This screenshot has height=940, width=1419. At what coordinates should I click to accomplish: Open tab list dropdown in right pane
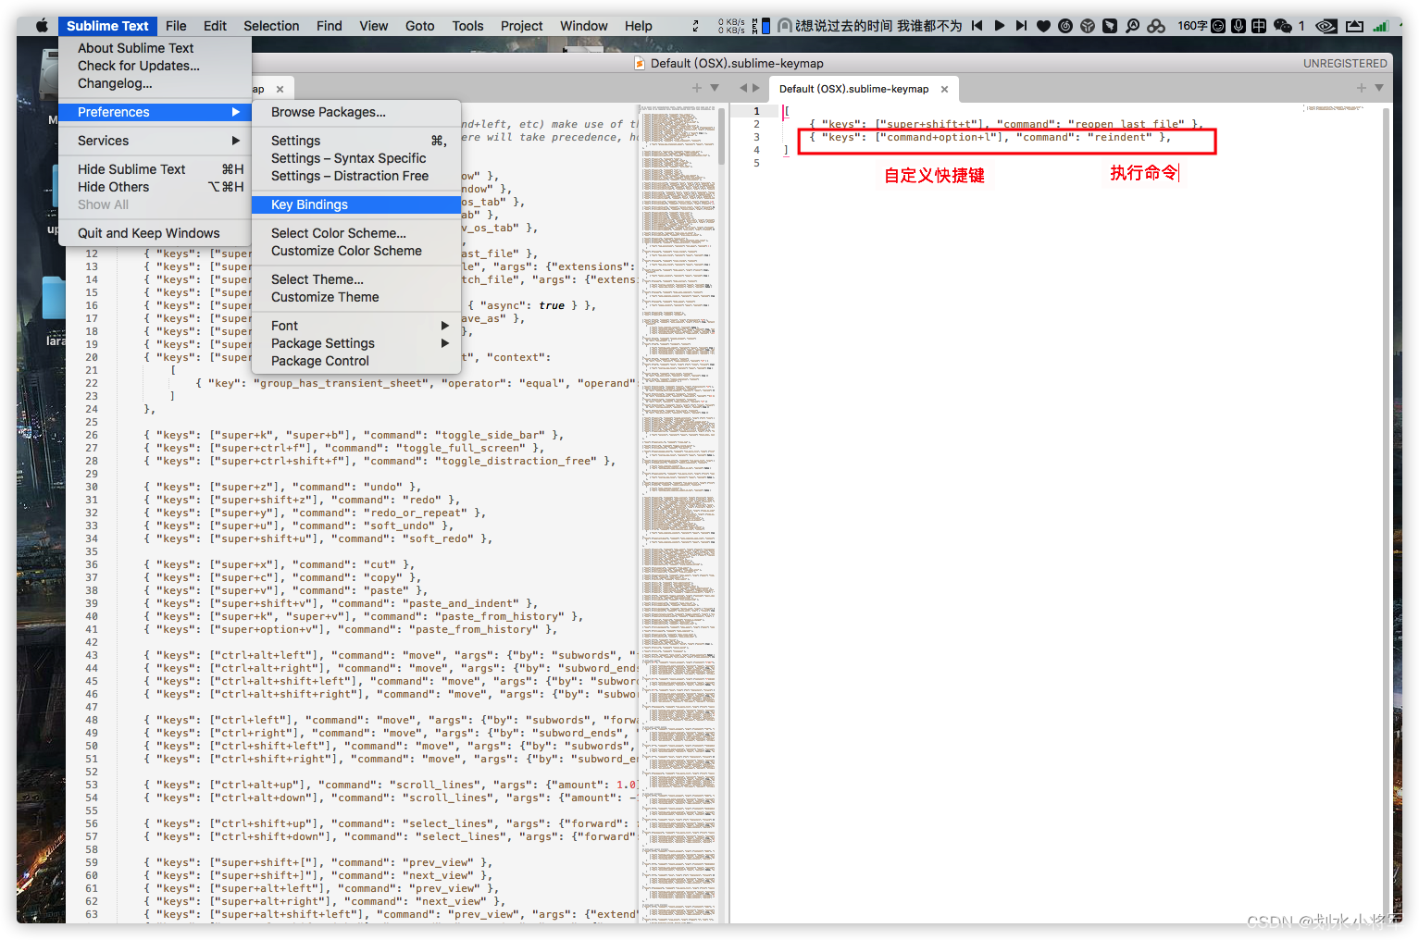coord(1379,88)
